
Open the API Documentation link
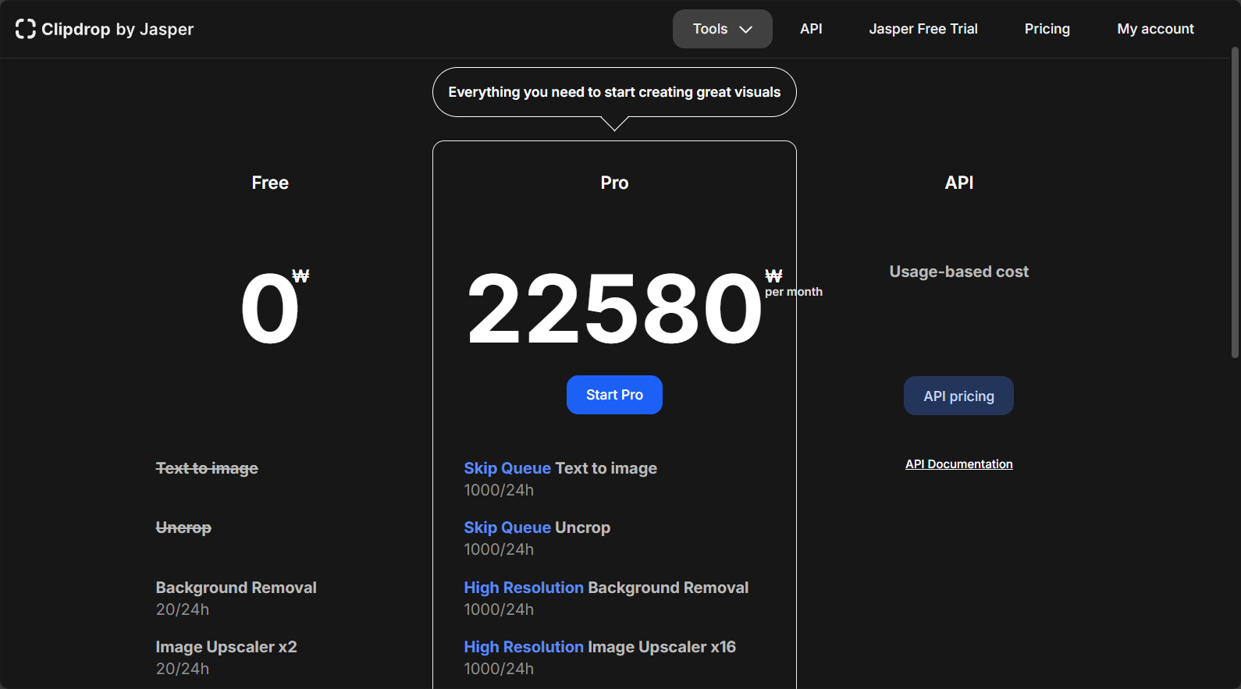tap(958, 464)
